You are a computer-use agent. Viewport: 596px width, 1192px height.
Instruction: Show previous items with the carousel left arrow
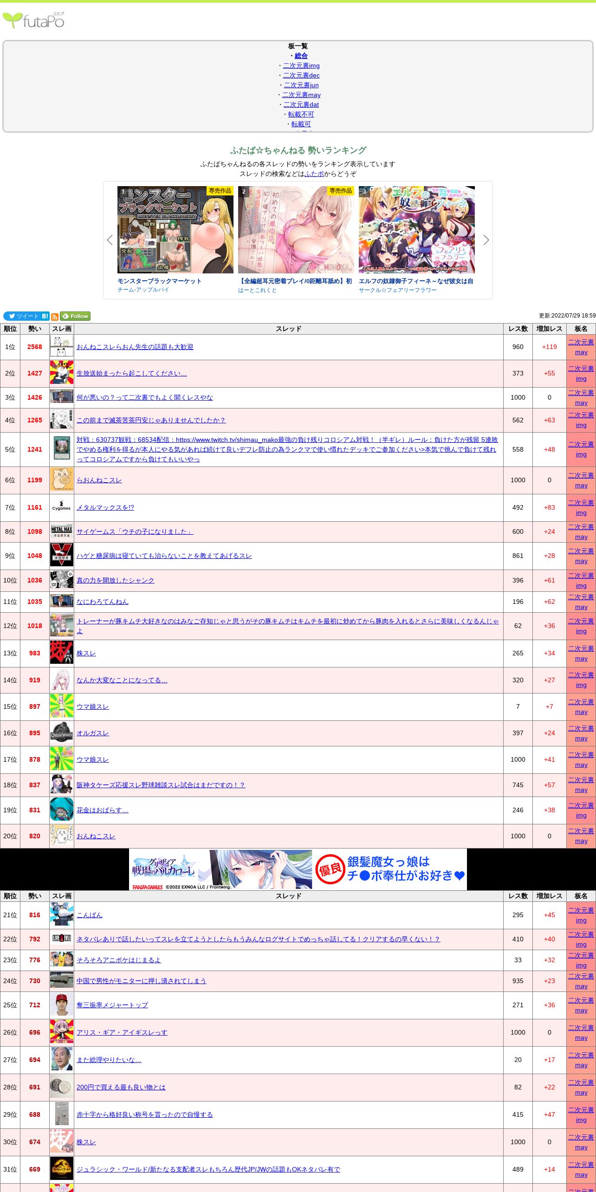(110, 240)
